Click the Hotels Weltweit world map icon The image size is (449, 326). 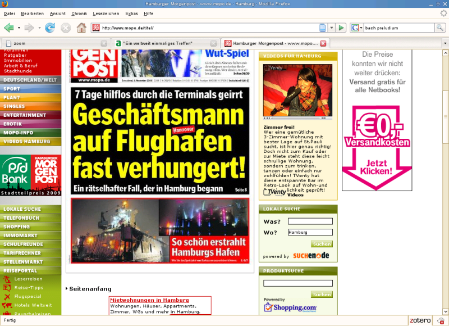[7, 305]
